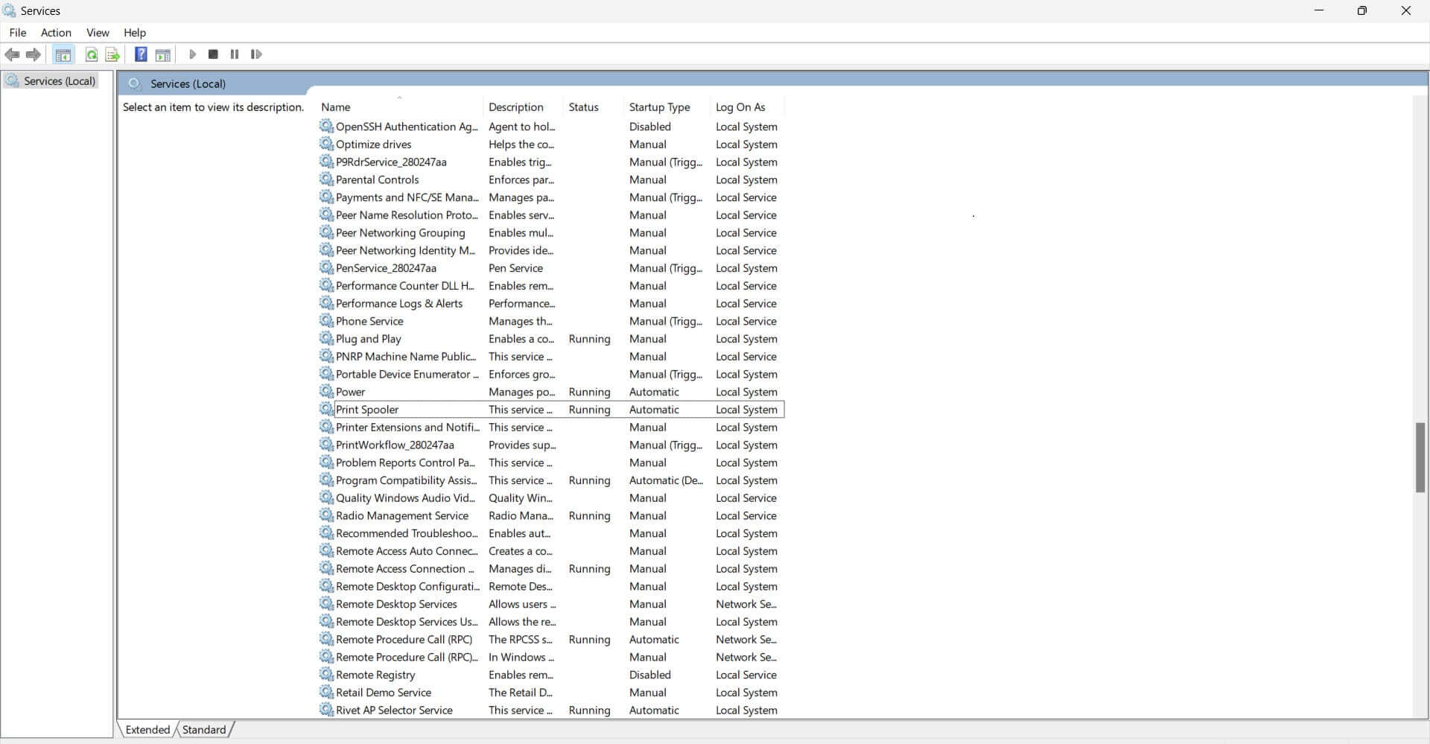Viewport: 1430px width, 744px height.
Task: Pause the selected service
Action: coord(234,54)
